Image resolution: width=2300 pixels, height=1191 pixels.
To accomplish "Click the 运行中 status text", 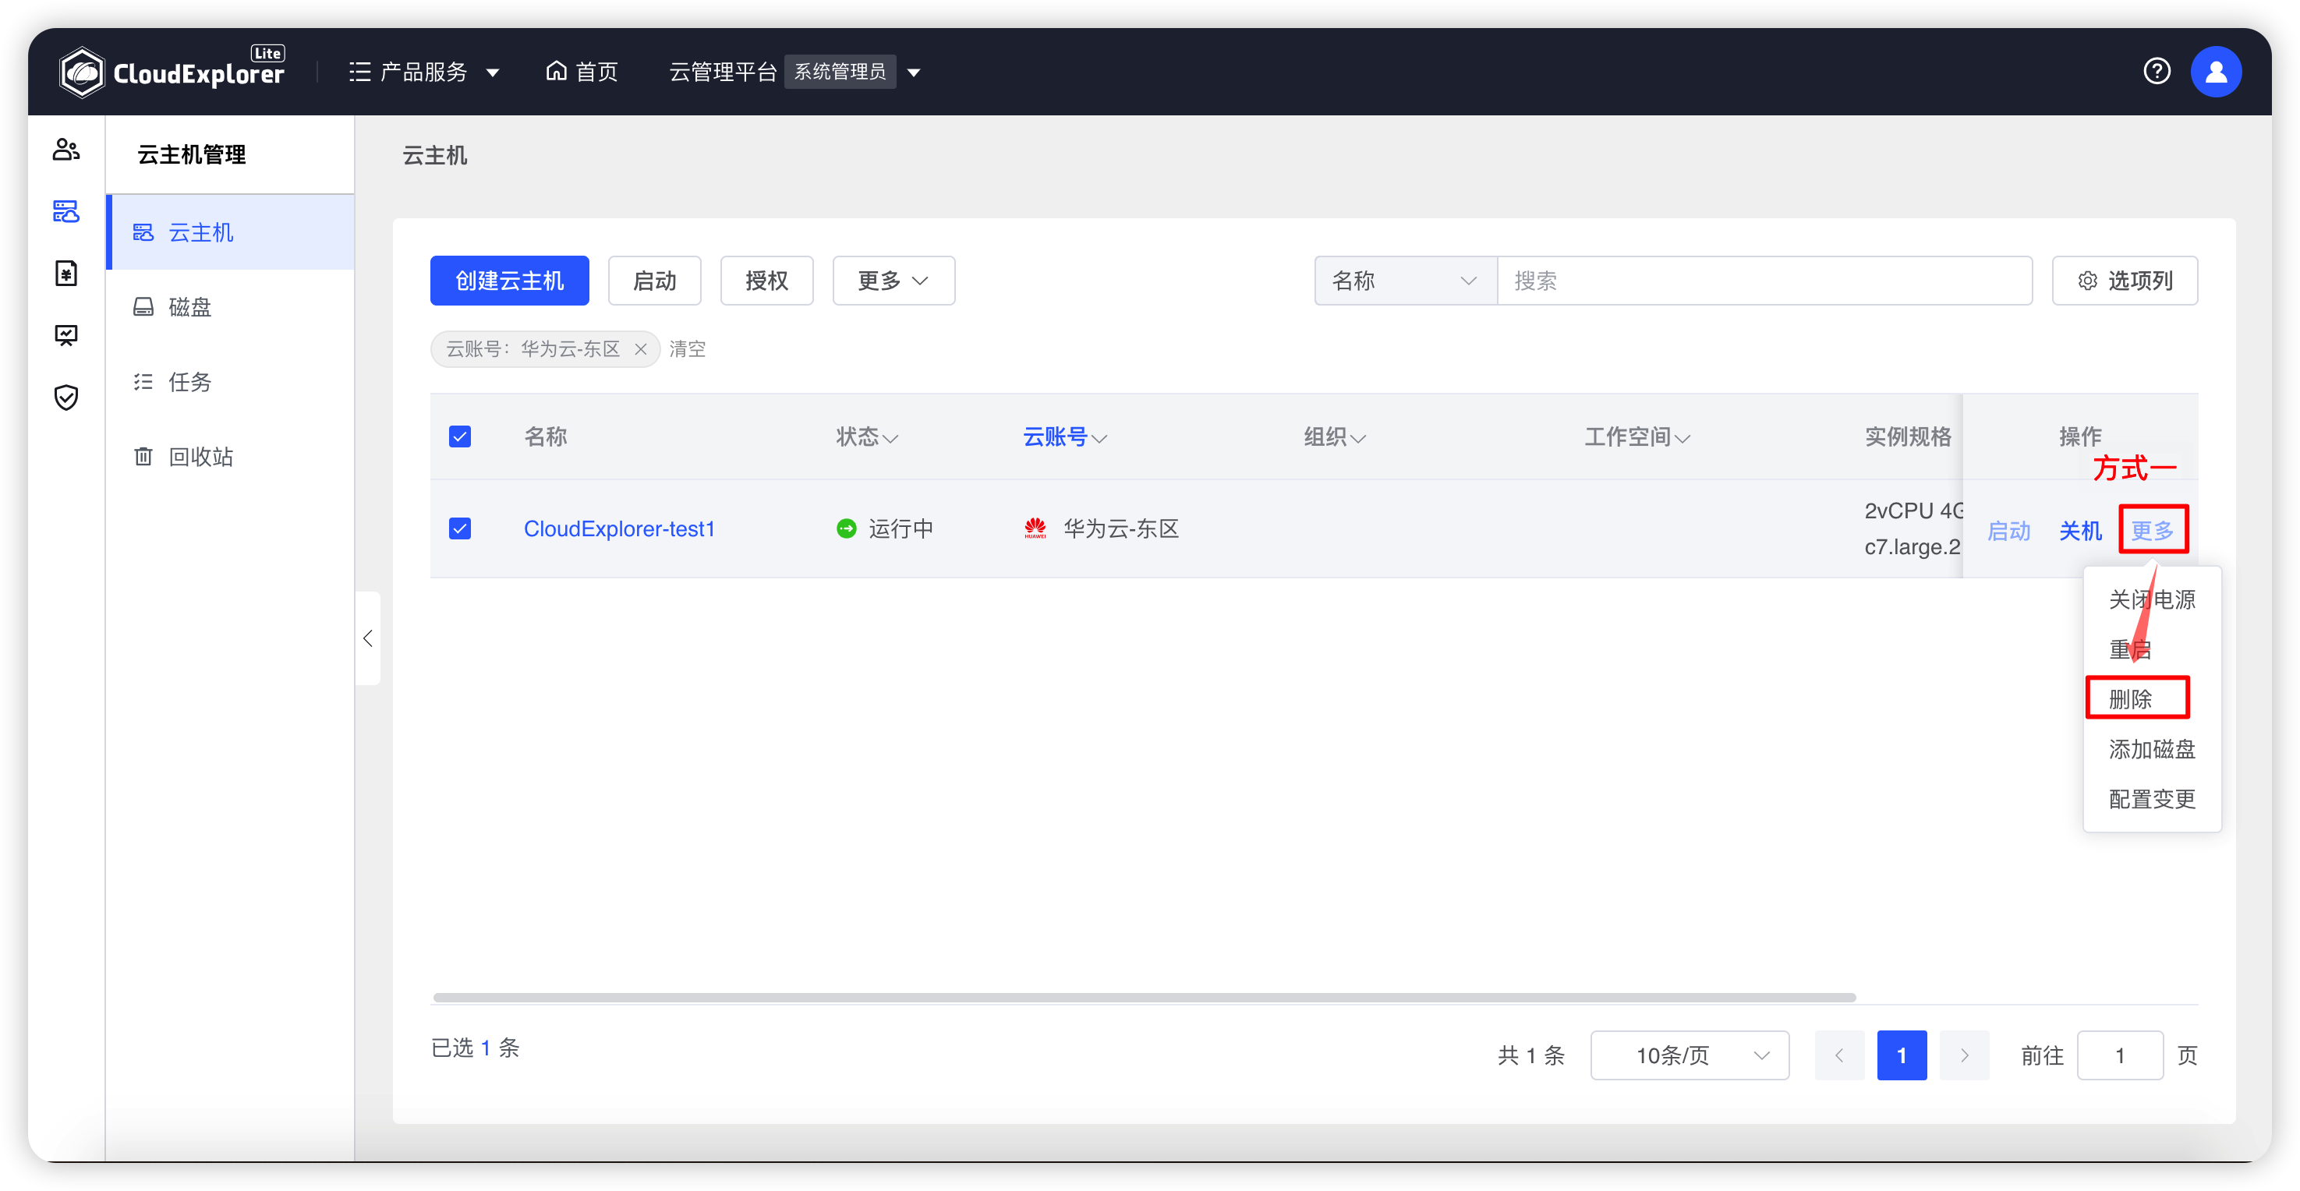I will [901, 528].
